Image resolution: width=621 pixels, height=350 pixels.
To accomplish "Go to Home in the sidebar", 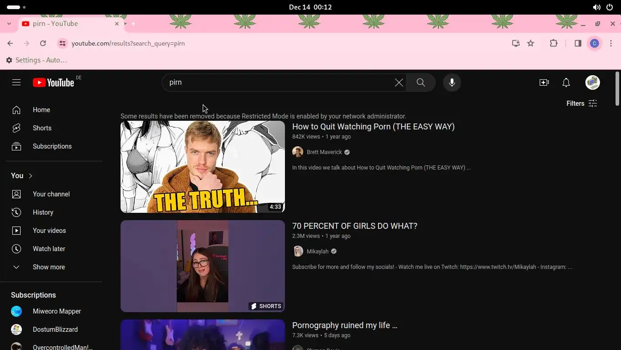I will [54, 110].
